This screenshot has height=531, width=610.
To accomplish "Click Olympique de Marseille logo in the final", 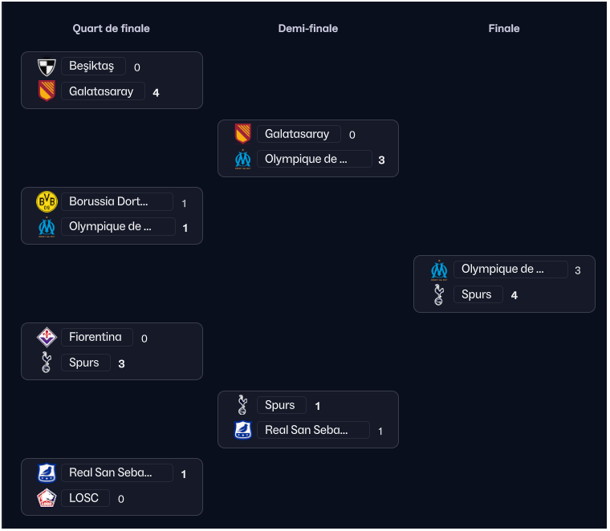I will pyautogui.click(x=439, y=270).
